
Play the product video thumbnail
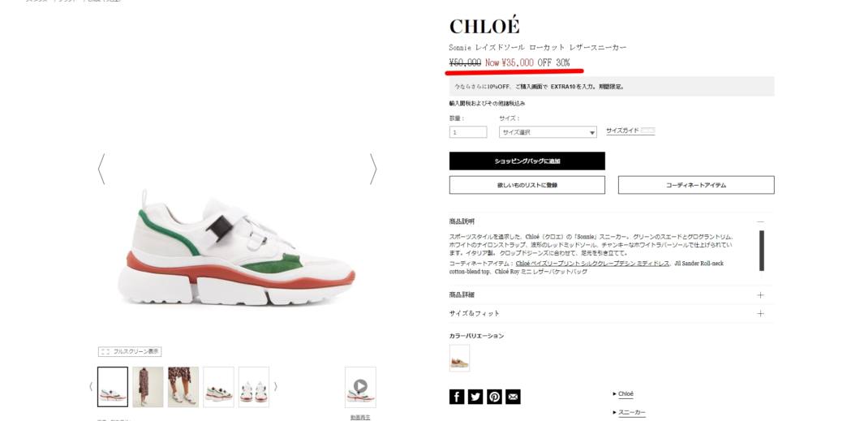click(360, 387)
